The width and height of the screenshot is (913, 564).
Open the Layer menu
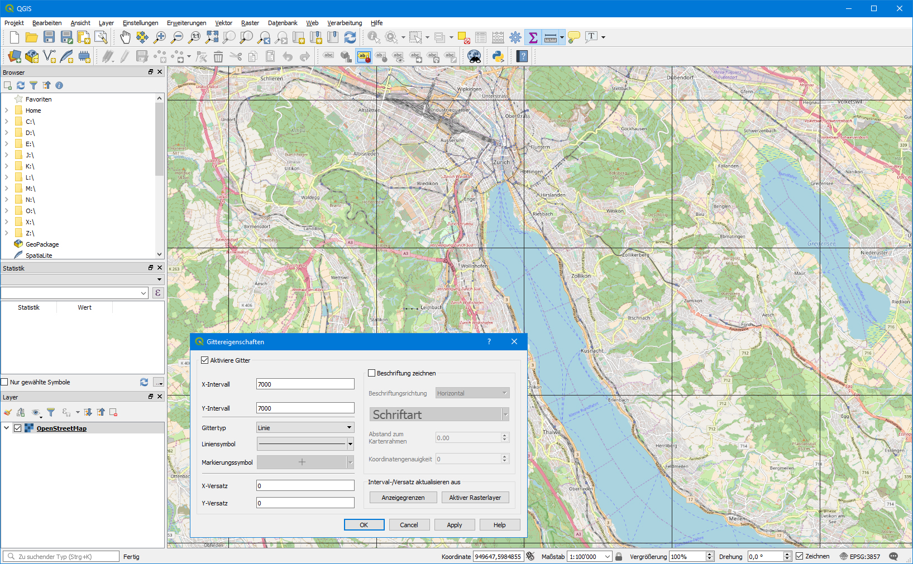[106, 23]
